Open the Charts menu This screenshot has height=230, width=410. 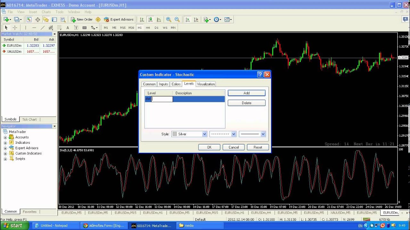point(46,12)
